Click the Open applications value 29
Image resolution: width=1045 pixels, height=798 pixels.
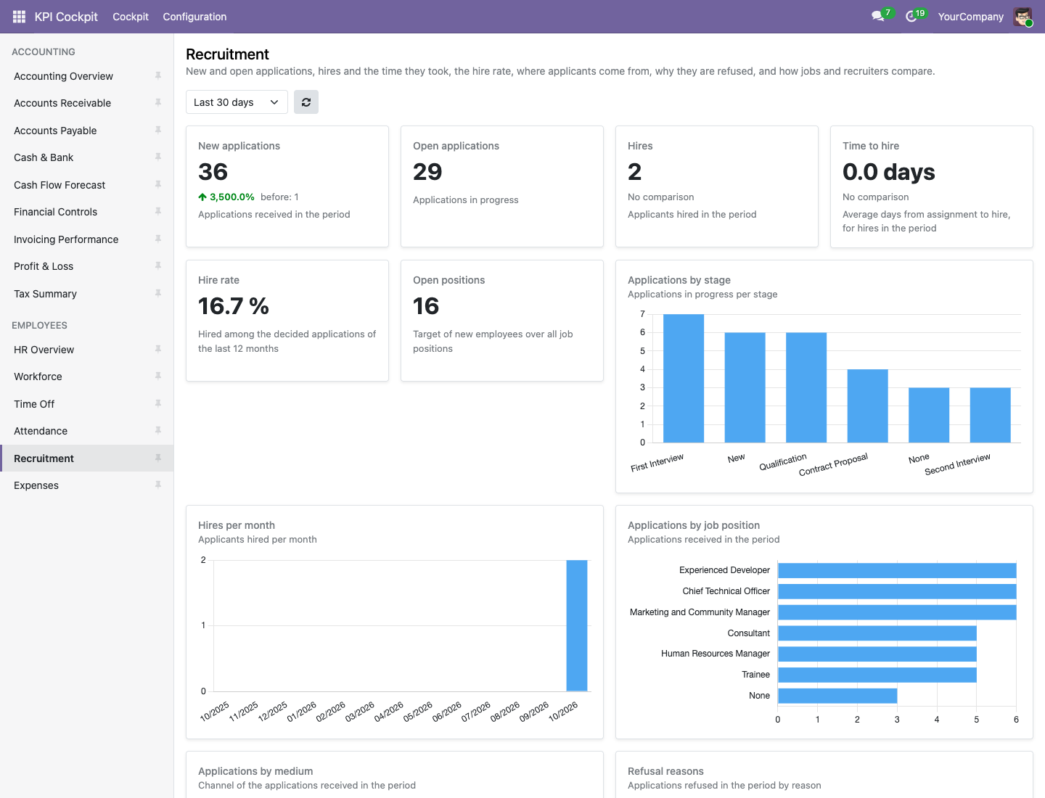(x=427, y=172)
